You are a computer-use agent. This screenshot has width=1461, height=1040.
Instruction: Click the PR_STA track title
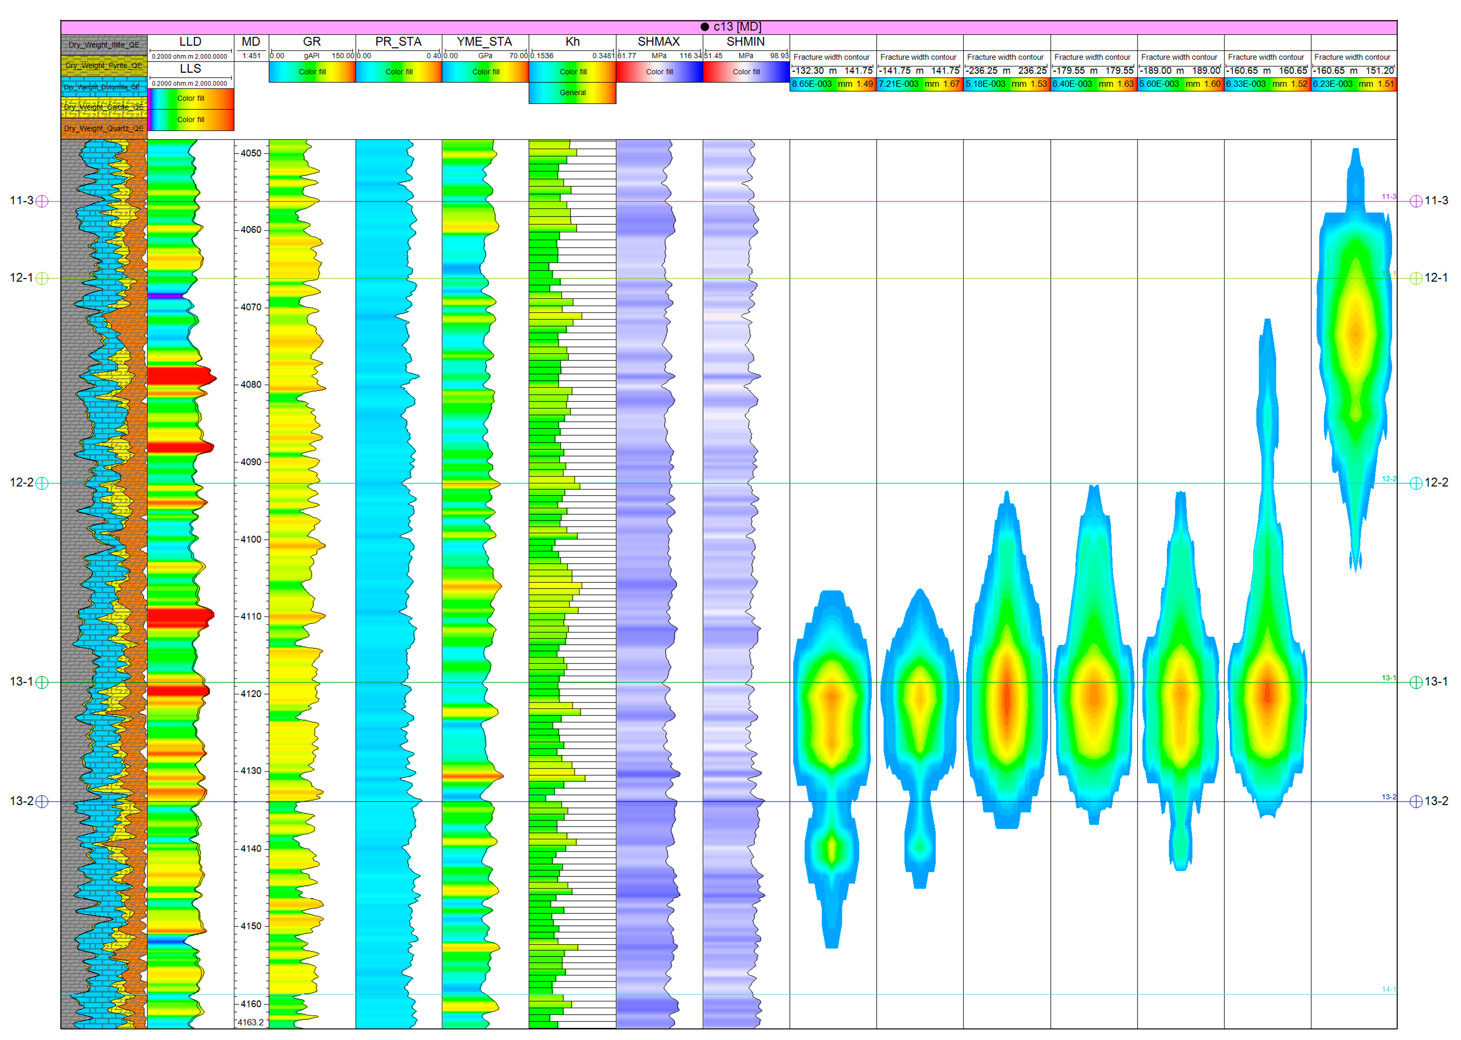(399, 41)
